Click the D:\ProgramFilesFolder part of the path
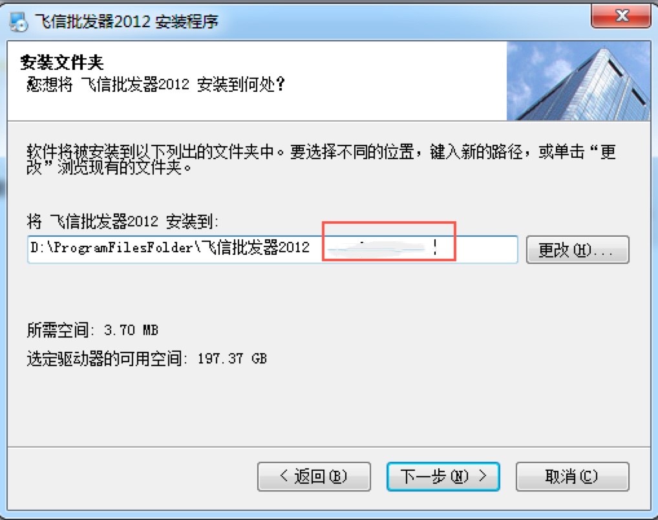Viewport: 658px width, 520px height. pyautogui.click(x=111, y=248)
